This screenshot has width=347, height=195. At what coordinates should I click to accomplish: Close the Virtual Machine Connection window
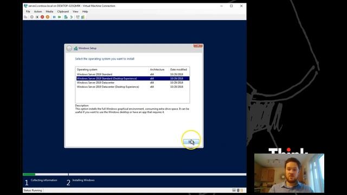[241, 6]
